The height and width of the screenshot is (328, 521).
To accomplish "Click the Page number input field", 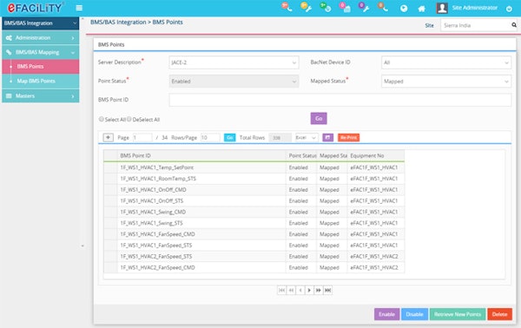I will click(142, 137).
